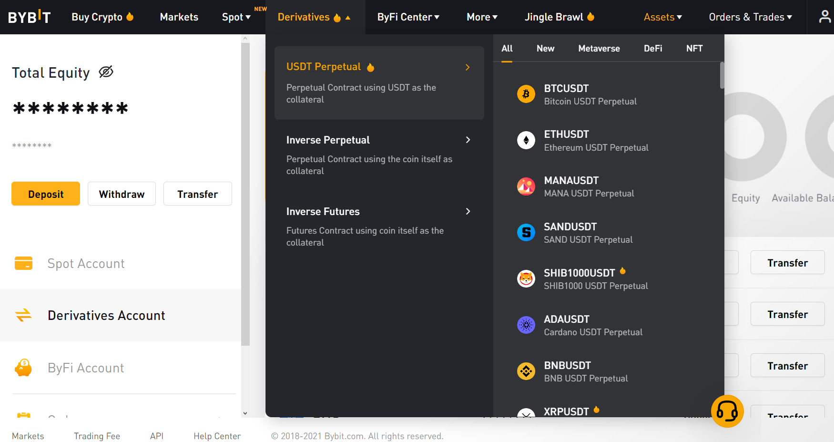Click the MANA coin icon

[526, 186]
